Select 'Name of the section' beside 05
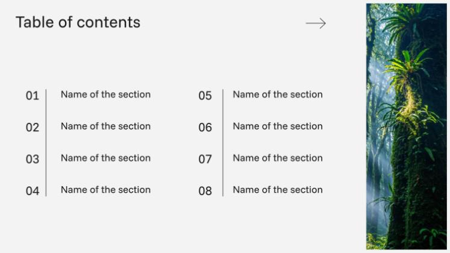 tap(278, 95)
